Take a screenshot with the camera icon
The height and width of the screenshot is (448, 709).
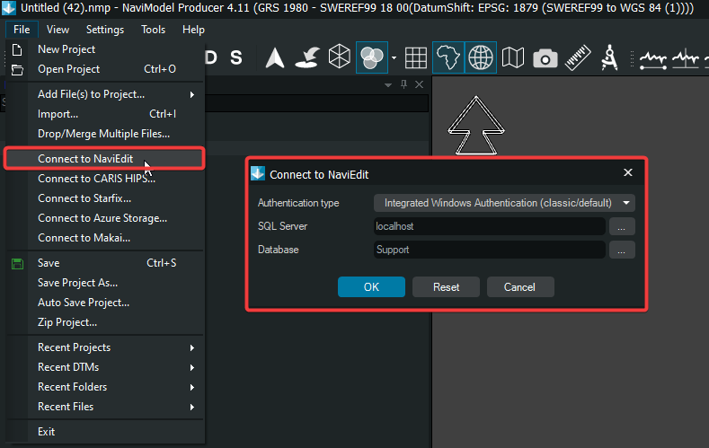point(545,58)
